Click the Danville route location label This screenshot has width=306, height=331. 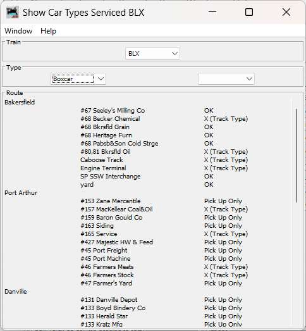16,292
